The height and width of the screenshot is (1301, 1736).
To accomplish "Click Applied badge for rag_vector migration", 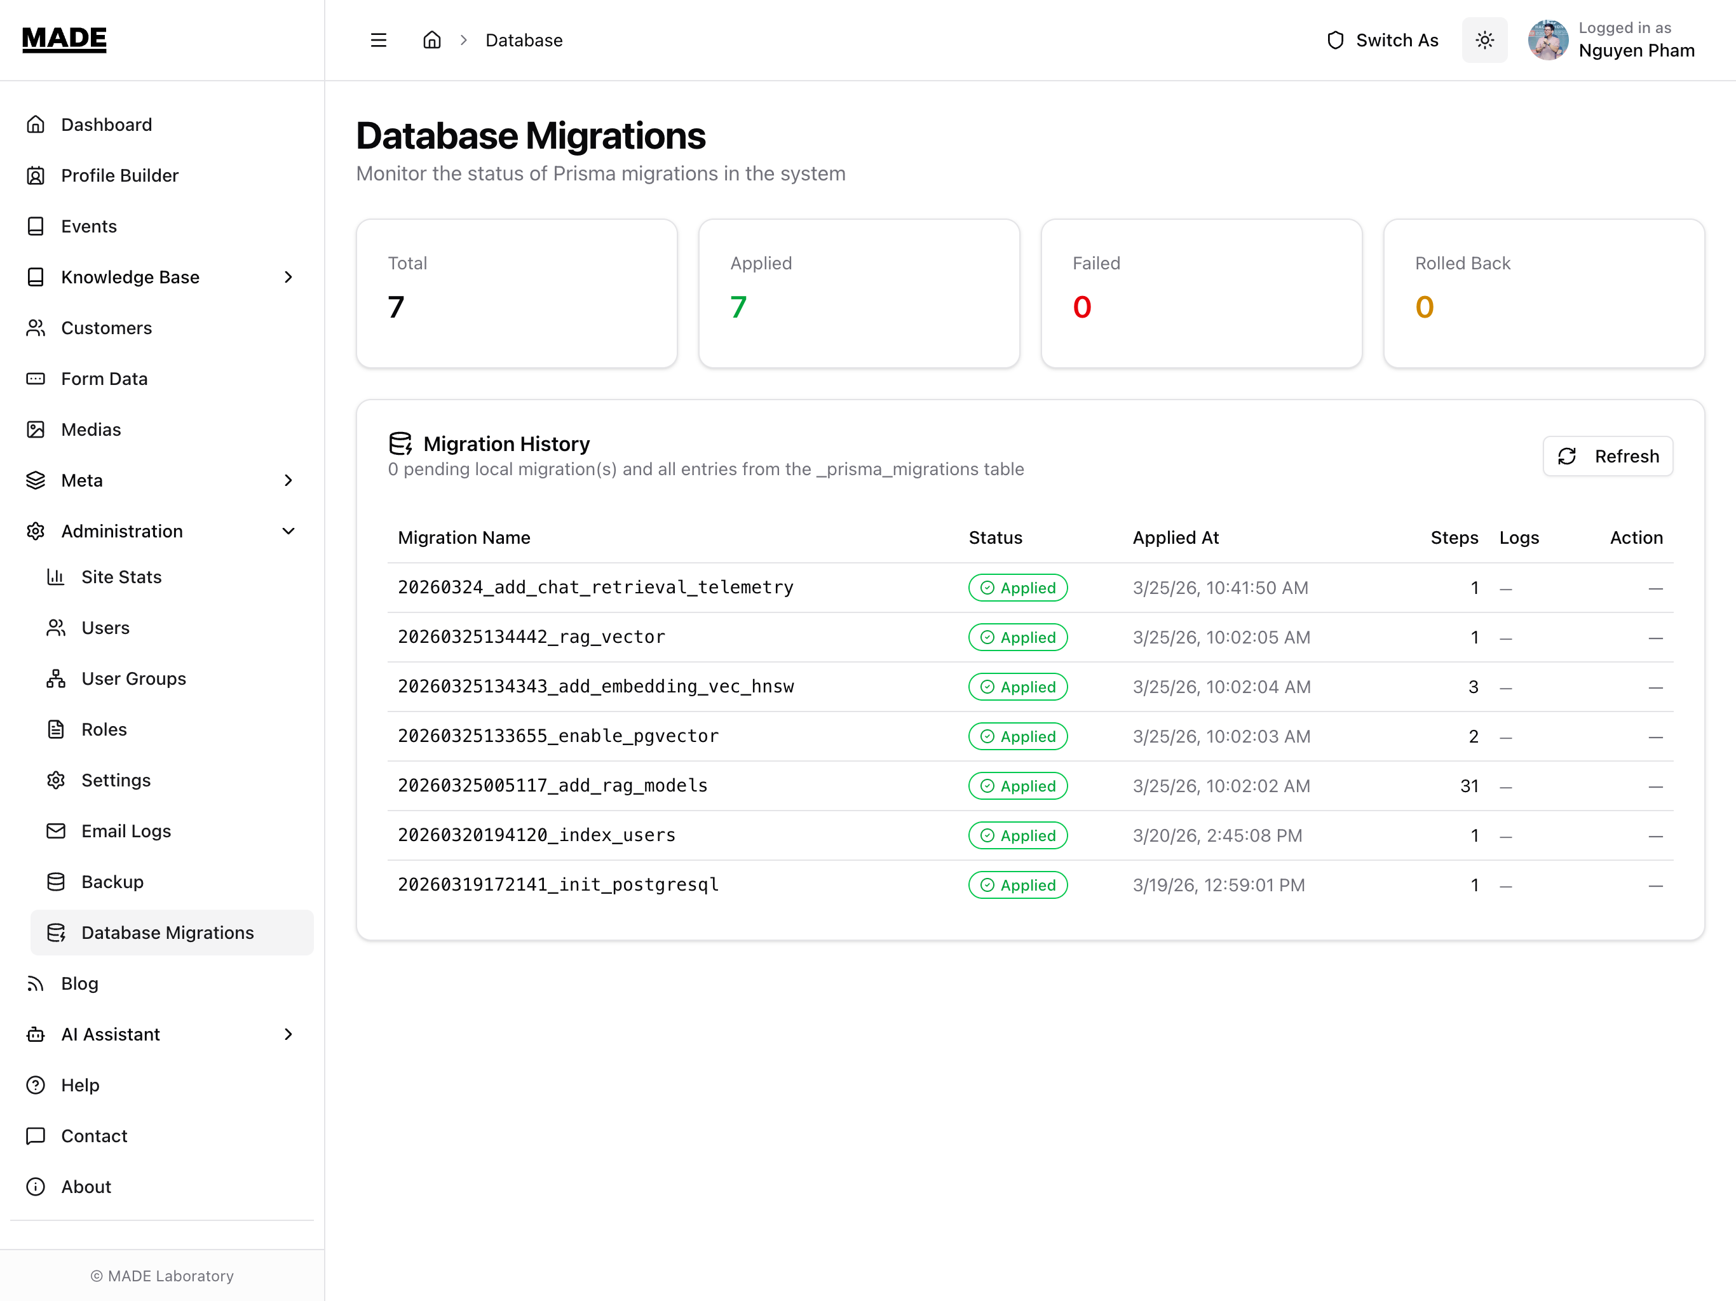I will [x=1017, y=637].
